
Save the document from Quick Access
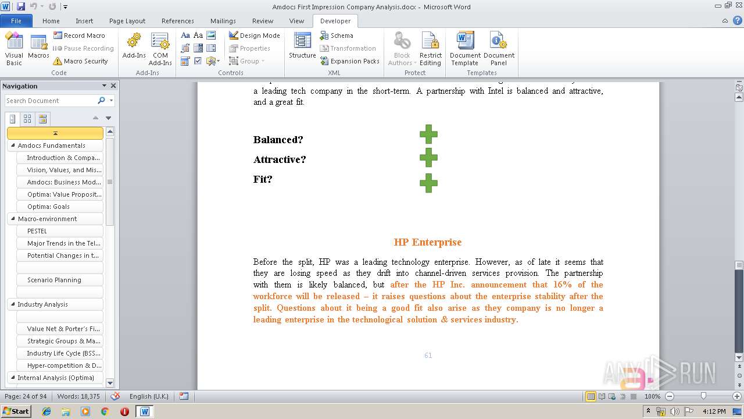(x=21, y=6)
